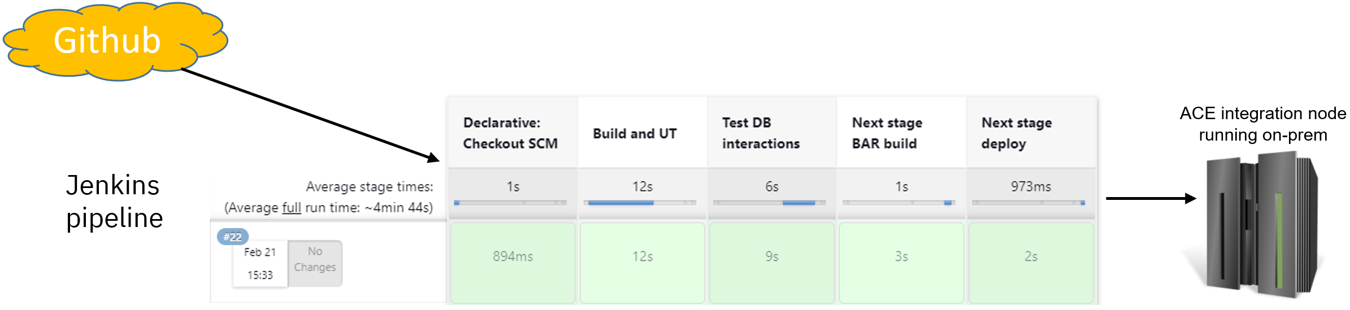Click the 973ms deploy average time cell
The width and height of the screenshot is (1350, 310).
click(x=1031, y=187)
